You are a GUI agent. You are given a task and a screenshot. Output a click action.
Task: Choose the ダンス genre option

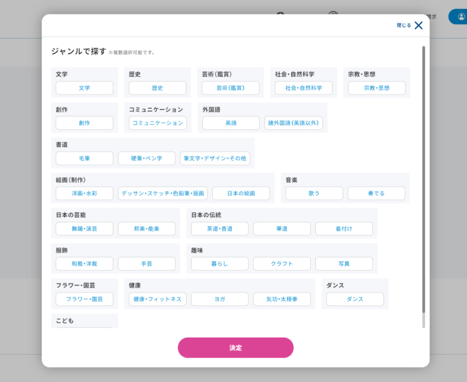[x=355, y=299]
